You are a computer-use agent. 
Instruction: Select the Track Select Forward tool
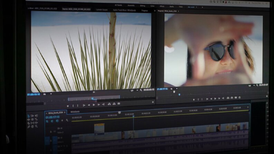point(32,116)
